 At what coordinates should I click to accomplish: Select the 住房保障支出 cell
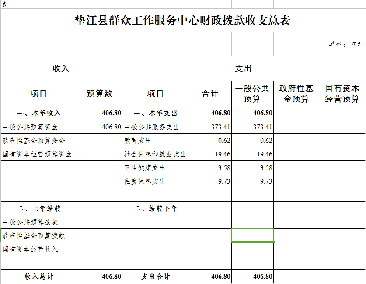(x=156, y=181)
